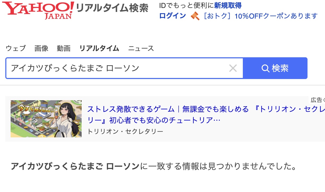Click the トリリオン・セクレタリー advertiser name

(x=125, y=131)
